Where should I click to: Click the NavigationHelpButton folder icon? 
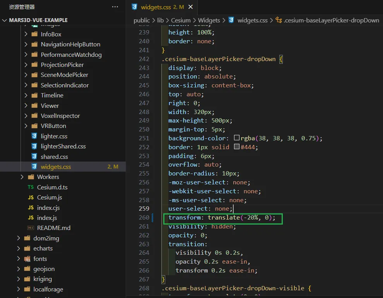pyautogui.click(x=34, y=44)
